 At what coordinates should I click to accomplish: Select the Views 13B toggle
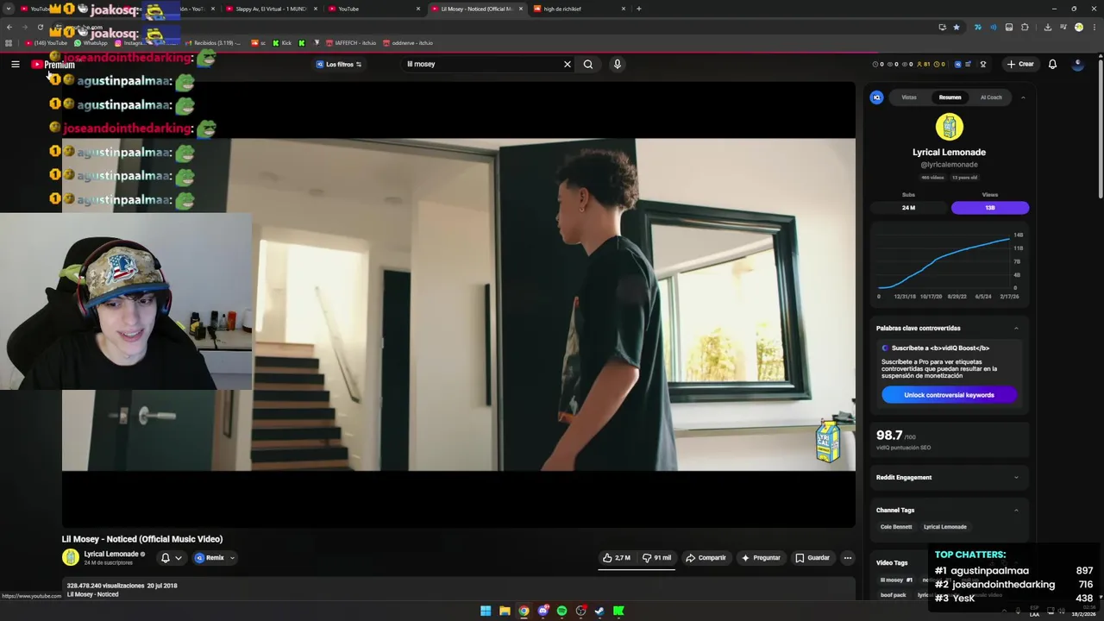[x=990, y=208]
